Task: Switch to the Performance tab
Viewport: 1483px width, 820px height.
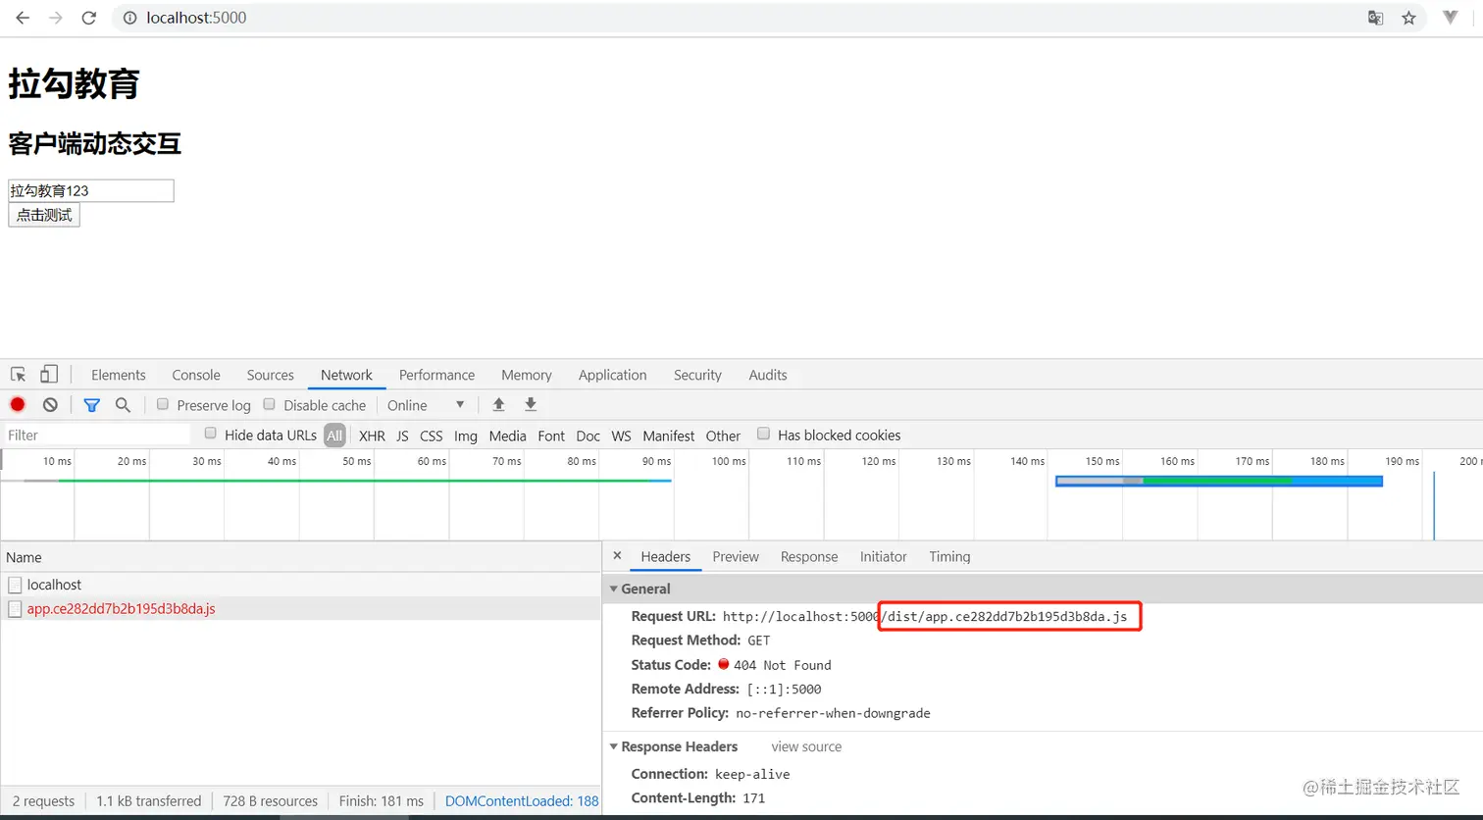Action: [x=436, y=375]
